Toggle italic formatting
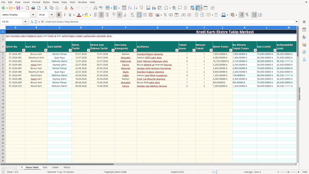Viewport: 309px width, 174px height. pyautogui.click(x=65, y=15)
